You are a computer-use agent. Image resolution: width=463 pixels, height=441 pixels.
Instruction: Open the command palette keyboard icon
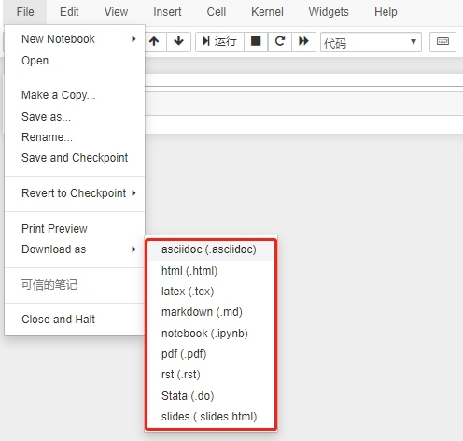coord(442,41)
